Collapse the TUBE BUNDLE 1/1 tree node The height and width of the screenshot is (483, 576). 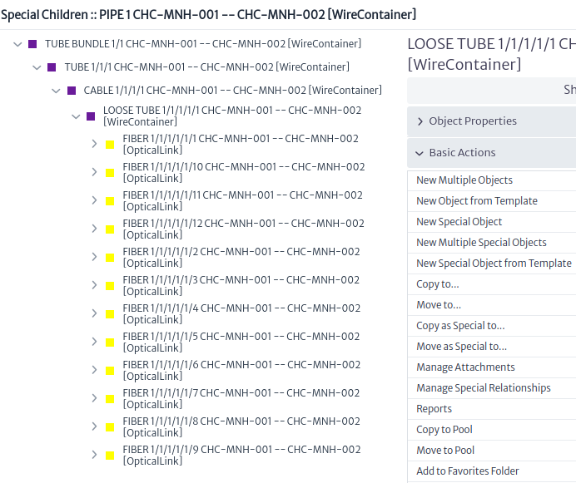17,44
